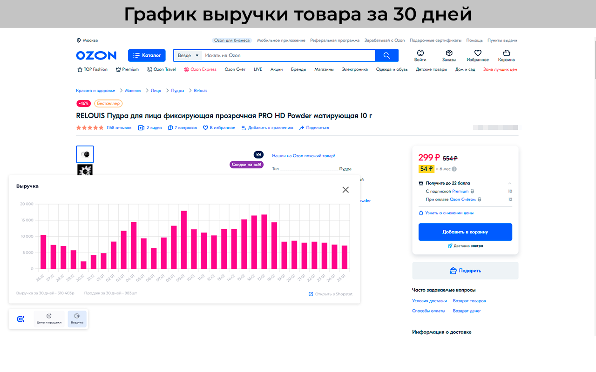Click the Shopstat extension logo icon
This screenshot has width=596, height=372.
tap(20, 319)
